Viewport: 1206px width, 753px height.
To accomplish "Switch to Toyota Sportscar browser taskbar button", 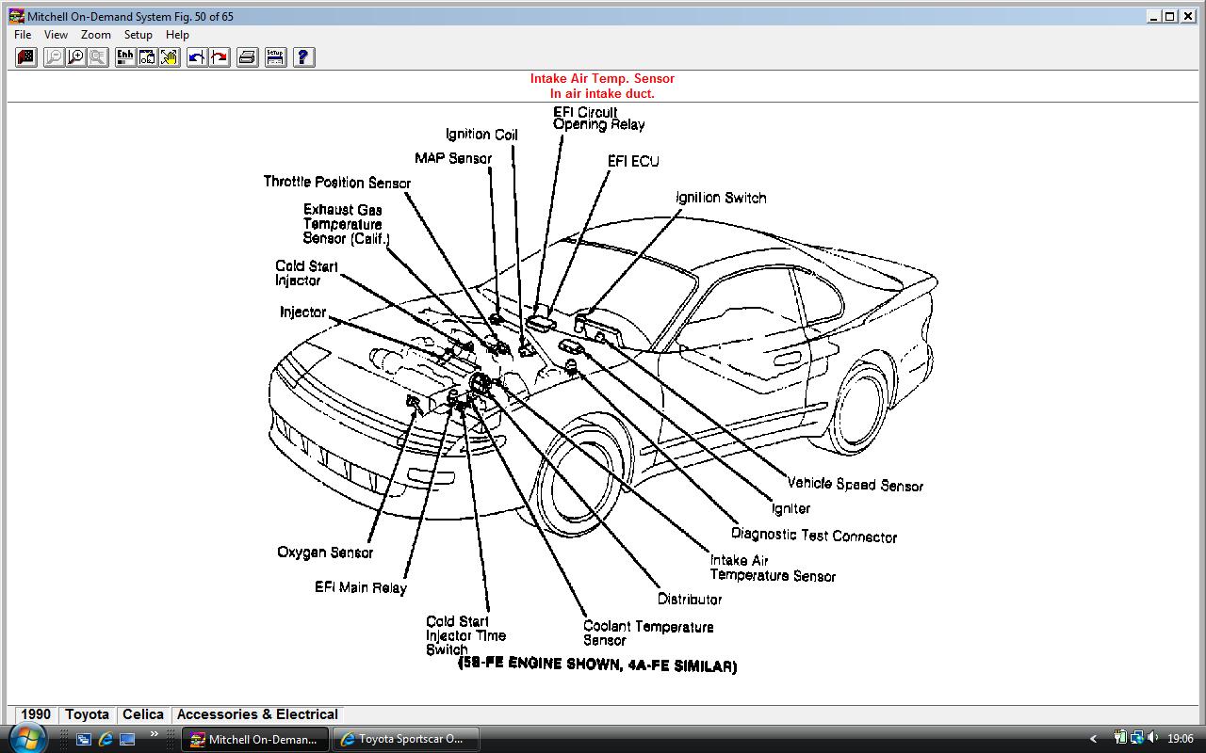I will 405,739.
